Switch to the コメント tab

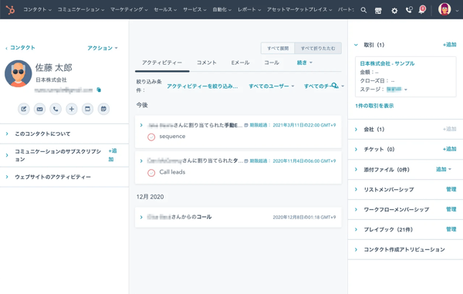coord(206,63)
